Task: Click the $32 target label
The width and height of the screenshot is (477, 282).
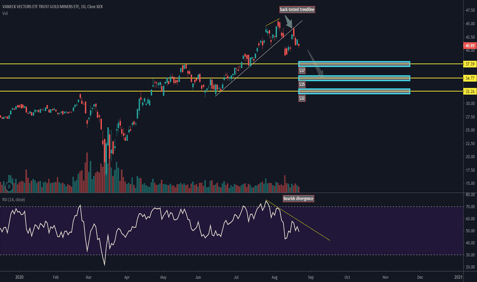Action: [302, 98]
